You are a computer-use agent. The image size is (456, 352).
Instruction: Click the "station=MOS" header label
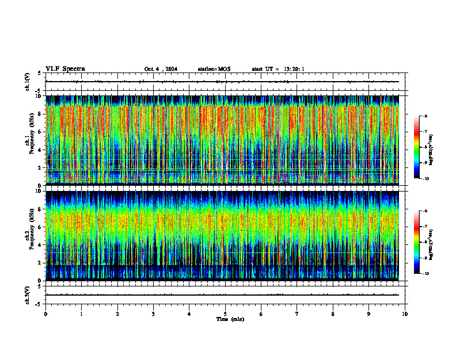[214, 69]
